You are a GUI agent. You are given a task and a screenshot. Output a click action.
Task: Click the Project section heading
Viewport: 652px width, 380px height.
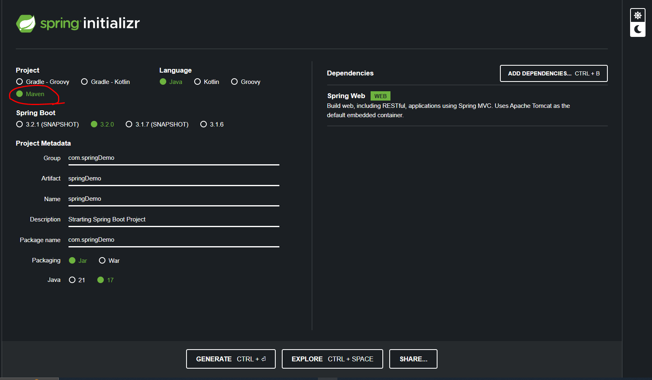coord(28,71)
